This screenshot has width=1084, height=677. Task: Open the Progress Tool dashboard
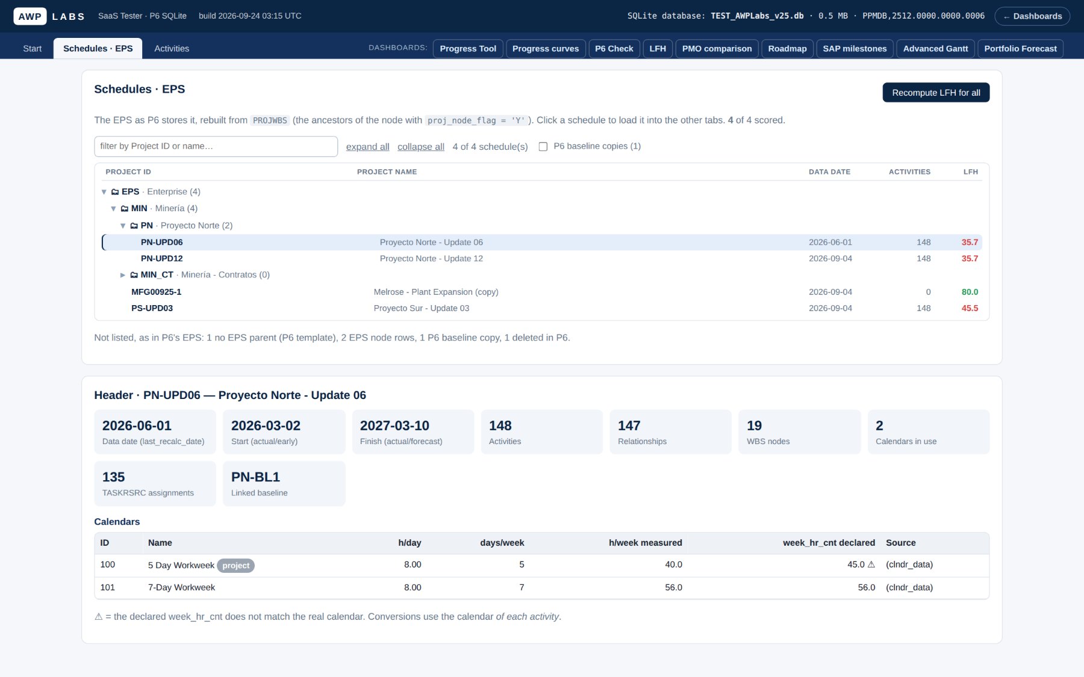(x=468, y=48)
